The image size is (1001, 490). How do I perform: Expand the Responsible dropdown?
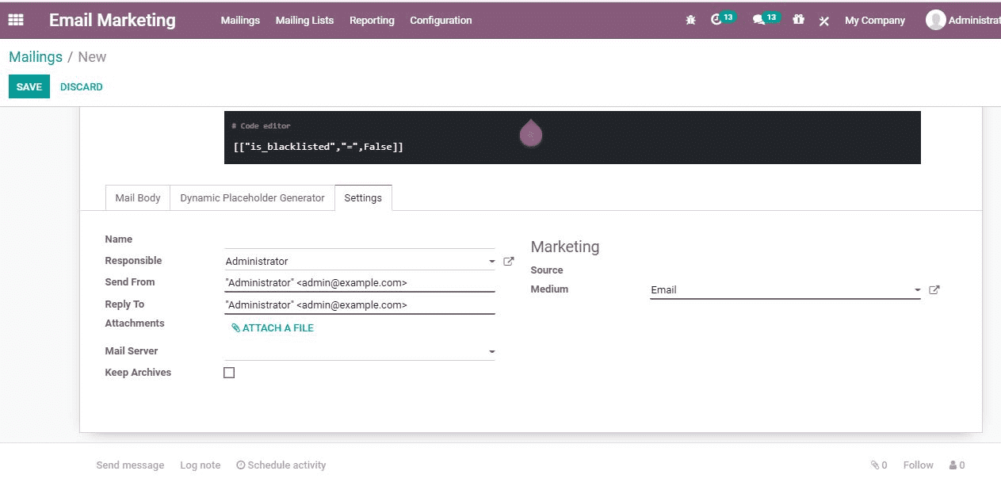(x=491, y=262)
